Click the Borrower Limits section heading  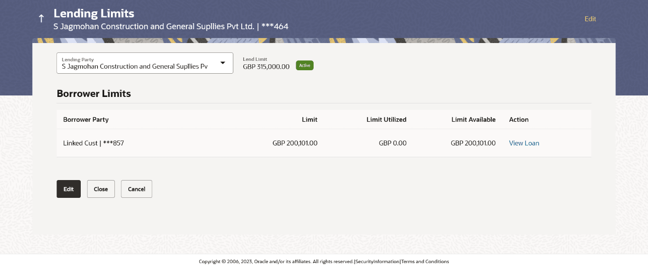point(94,93)
